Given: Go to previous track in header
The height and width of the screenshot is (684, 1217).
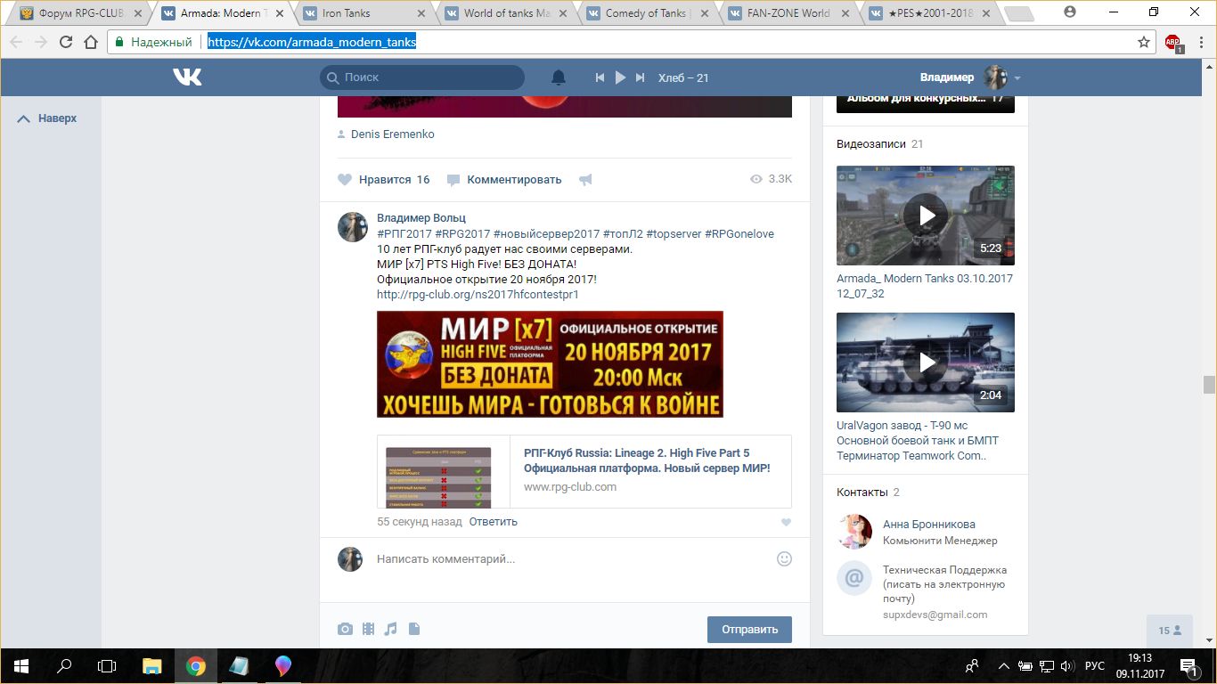Looking at the screenshot, I should click(x=600, y=77).
